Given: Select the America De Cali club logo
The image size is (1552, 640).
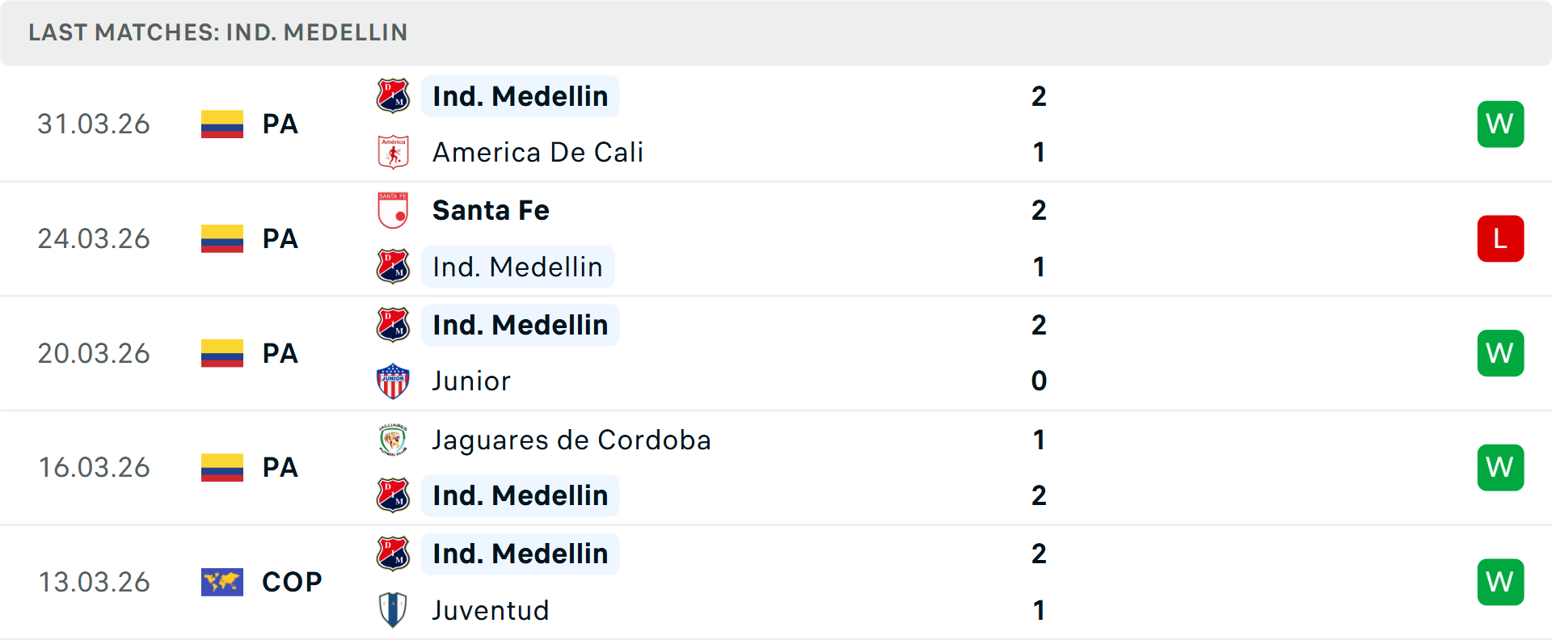Looking at the screenshot, I should [394, 152].
